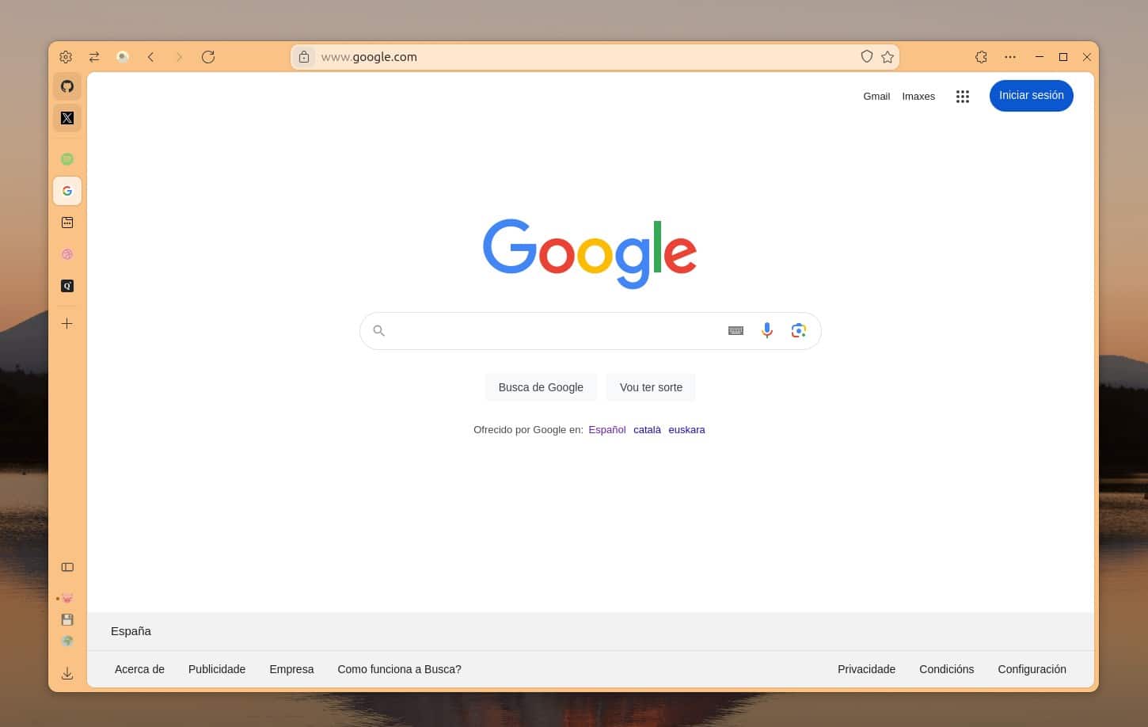Open Como funciona a Busca? link
This screenshot has width=1148, height=727.
399,669
